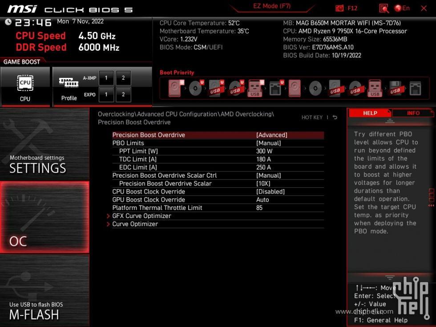Edit the PPT Limit 300 W value

coord(264,151)
